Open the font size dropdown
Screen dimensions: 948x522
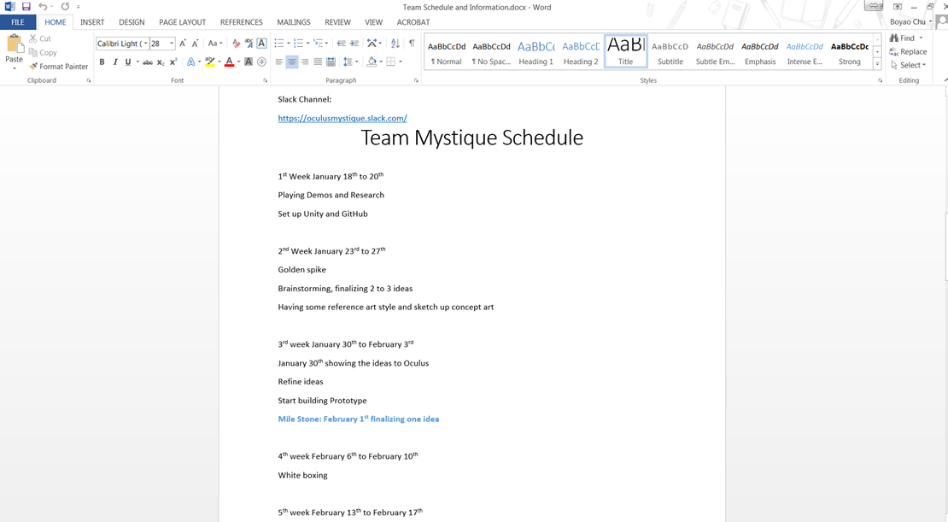pyautogui.click(x=172, y=44)
